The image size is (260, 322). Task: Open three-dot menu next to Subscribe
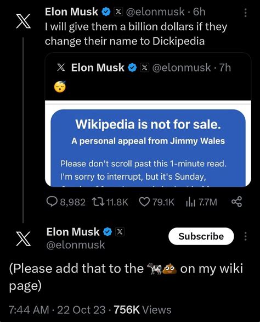(245, 236)
